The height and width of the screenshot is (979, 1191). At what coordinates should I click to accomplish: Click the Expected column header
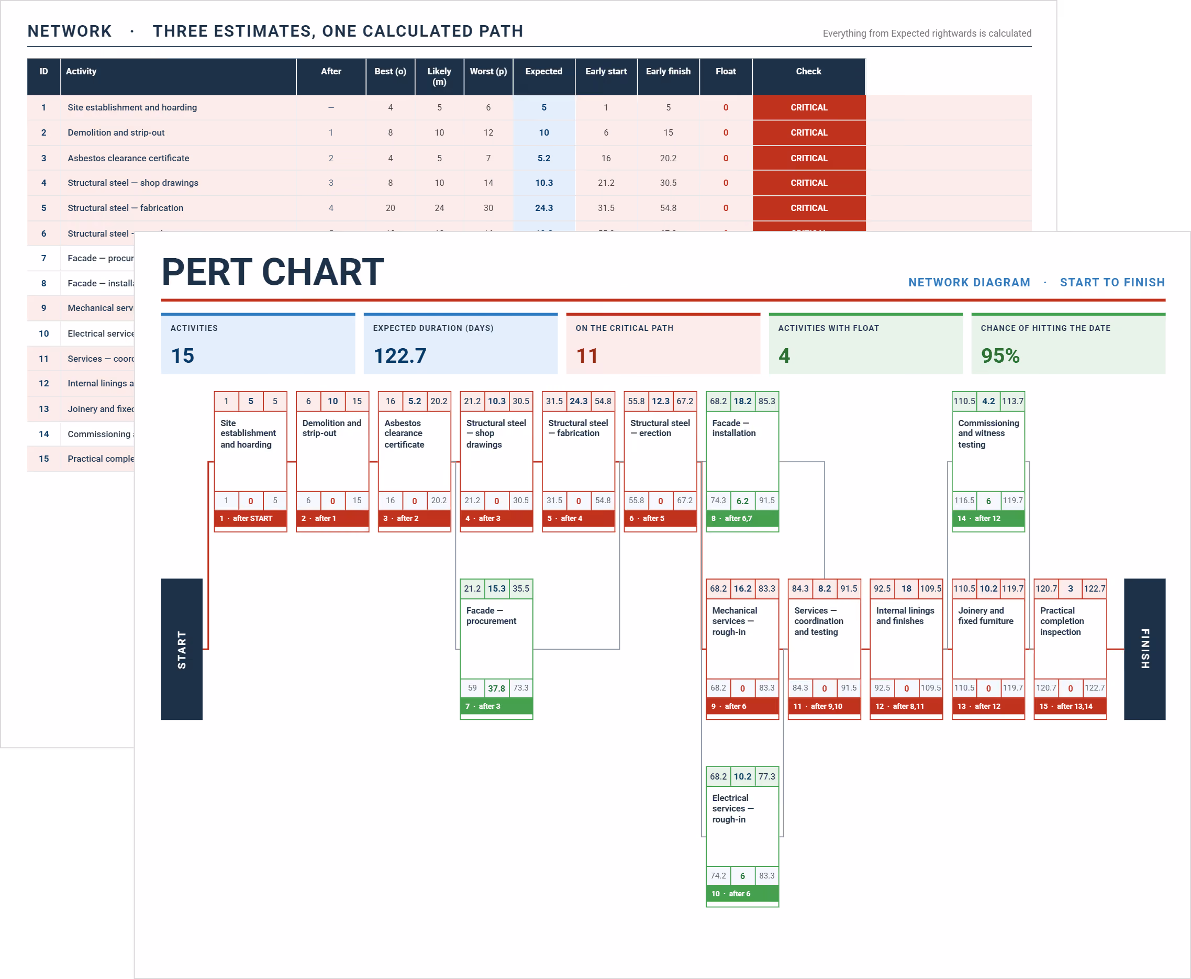pyautogui.click(x=544, y=76)
